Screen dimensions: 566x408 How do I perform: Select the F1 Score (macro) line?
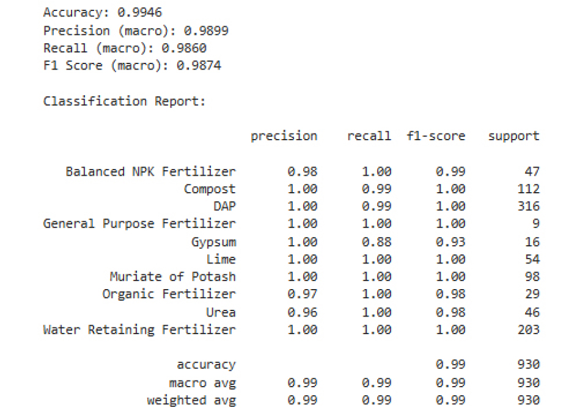[132, 65]
